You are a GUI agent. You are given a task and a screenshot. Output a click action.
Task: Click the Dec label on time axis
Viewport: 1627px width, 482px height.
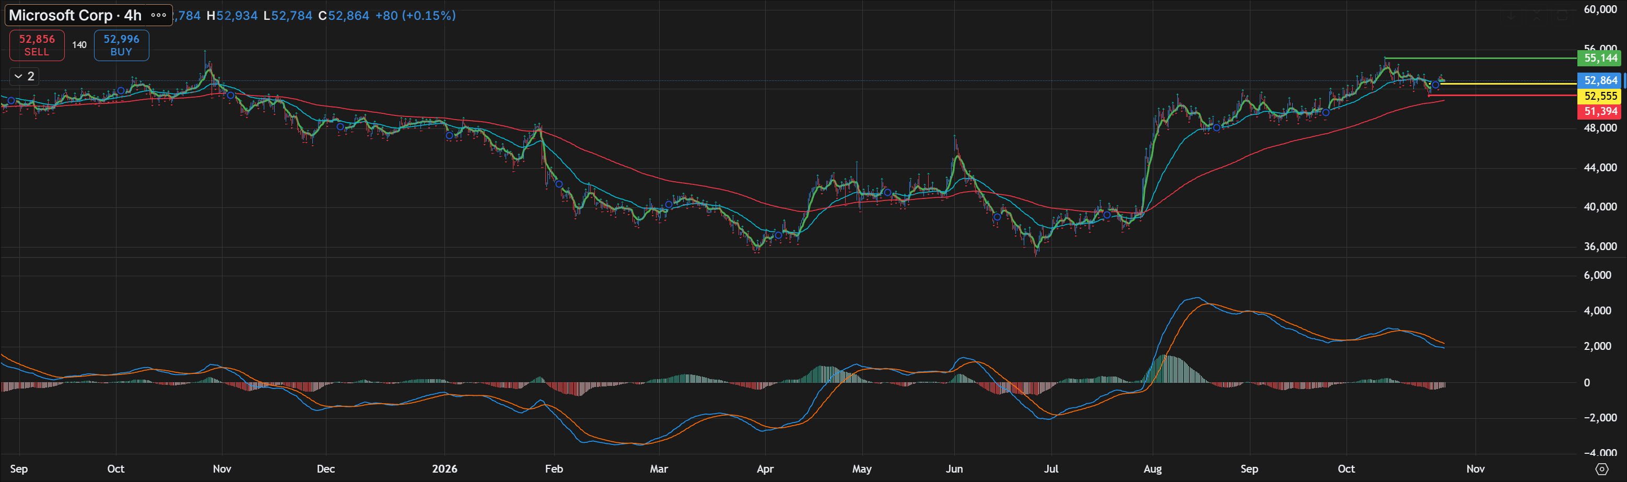[325, 469]
